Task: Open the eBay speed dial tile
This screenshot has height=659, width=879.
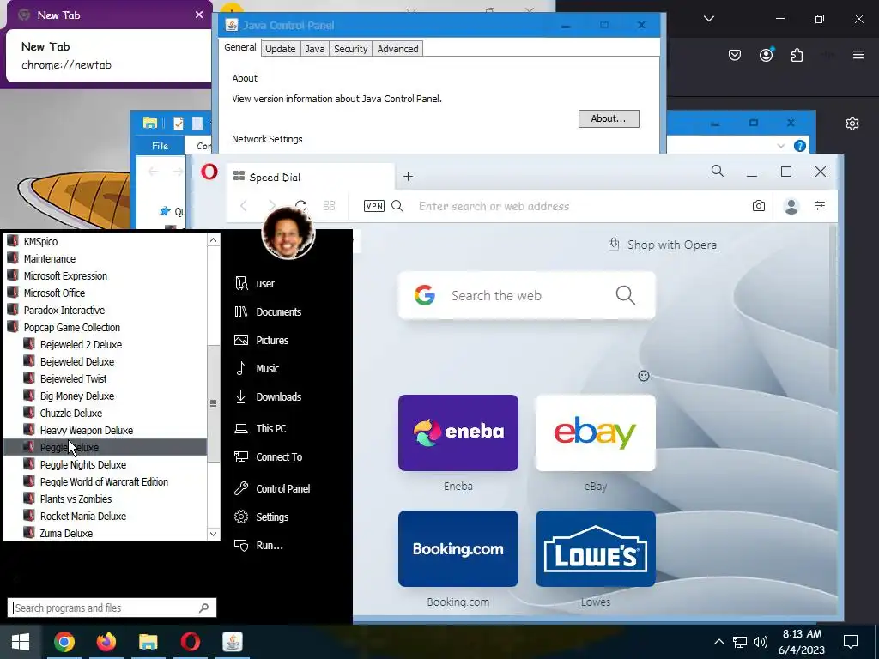Action: [596, 432]
